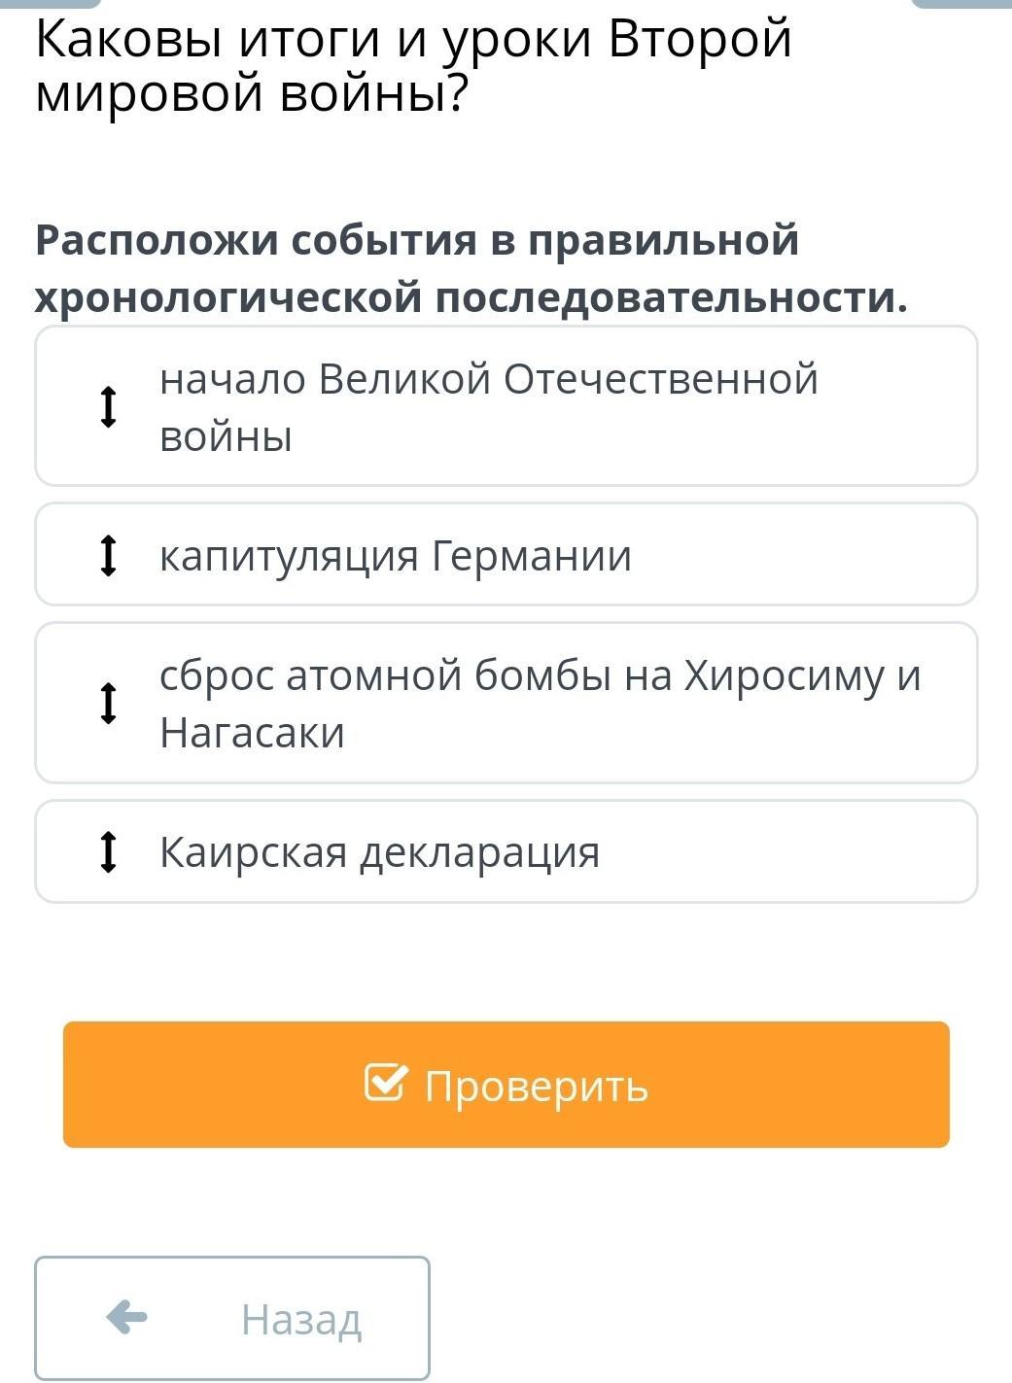Screen dimensions: 1012x1383
Task: Click the Назад button text
Action: pyautogui.click(x=301, y=1320)
